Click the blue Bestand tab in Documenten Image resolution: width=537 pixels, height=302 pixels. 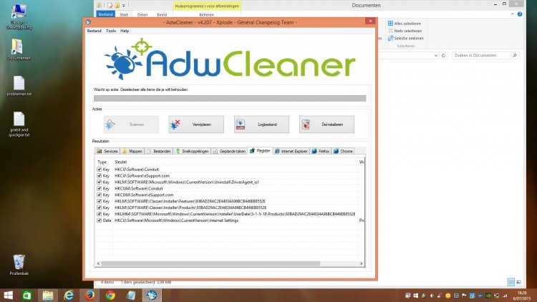(105, 14)
